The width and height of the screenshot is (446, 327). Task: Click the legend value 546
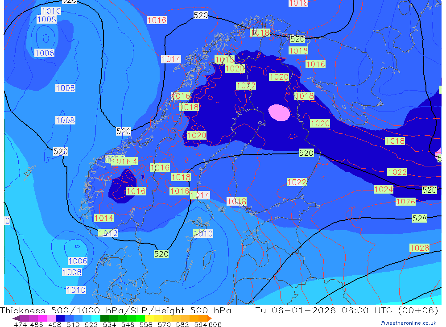pyautogui.click(x=128, y=324)
